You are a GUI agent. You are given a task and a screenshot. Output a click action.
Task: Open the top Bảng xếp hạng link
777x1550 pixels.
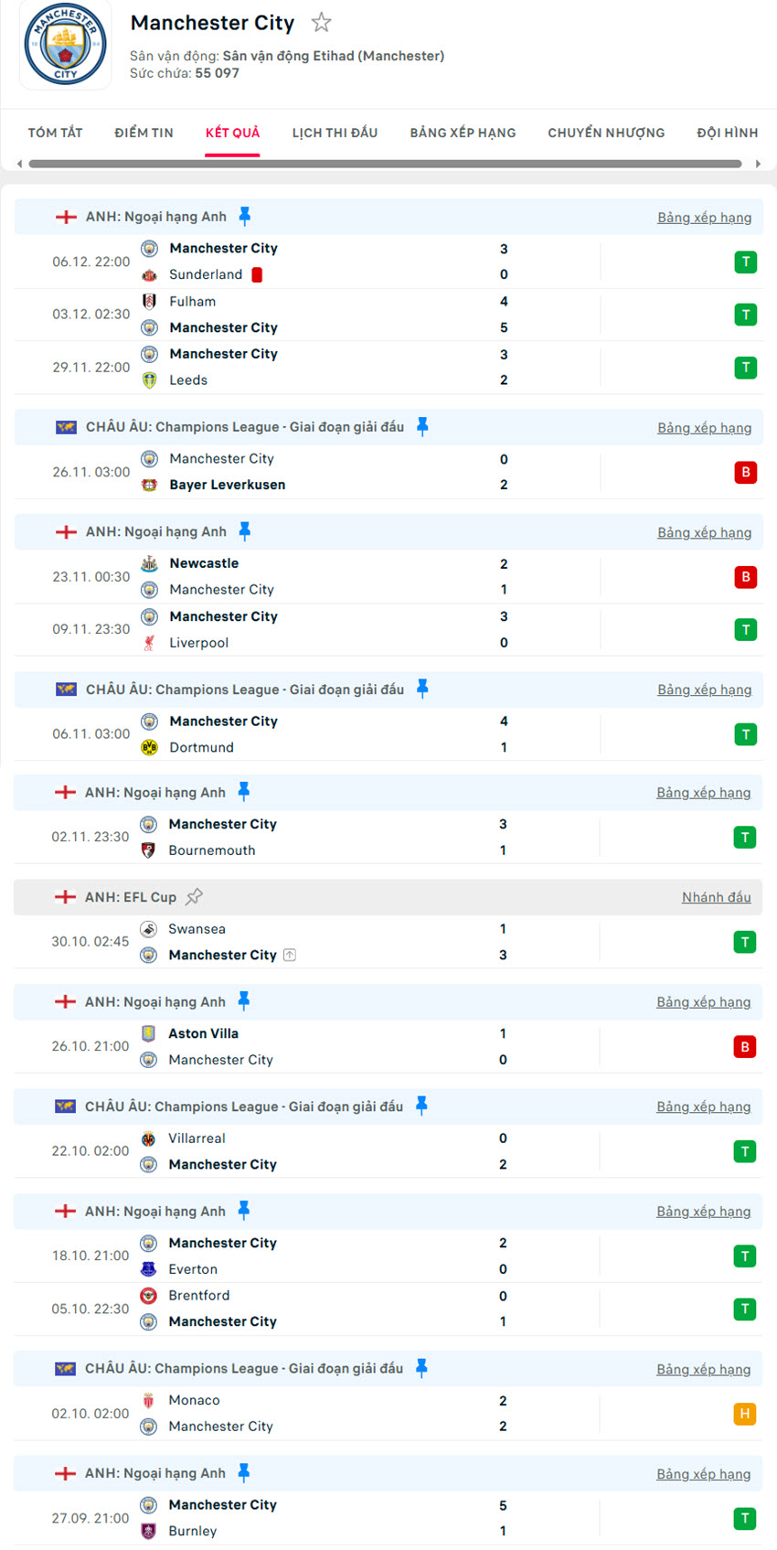(x=704, y=218)
